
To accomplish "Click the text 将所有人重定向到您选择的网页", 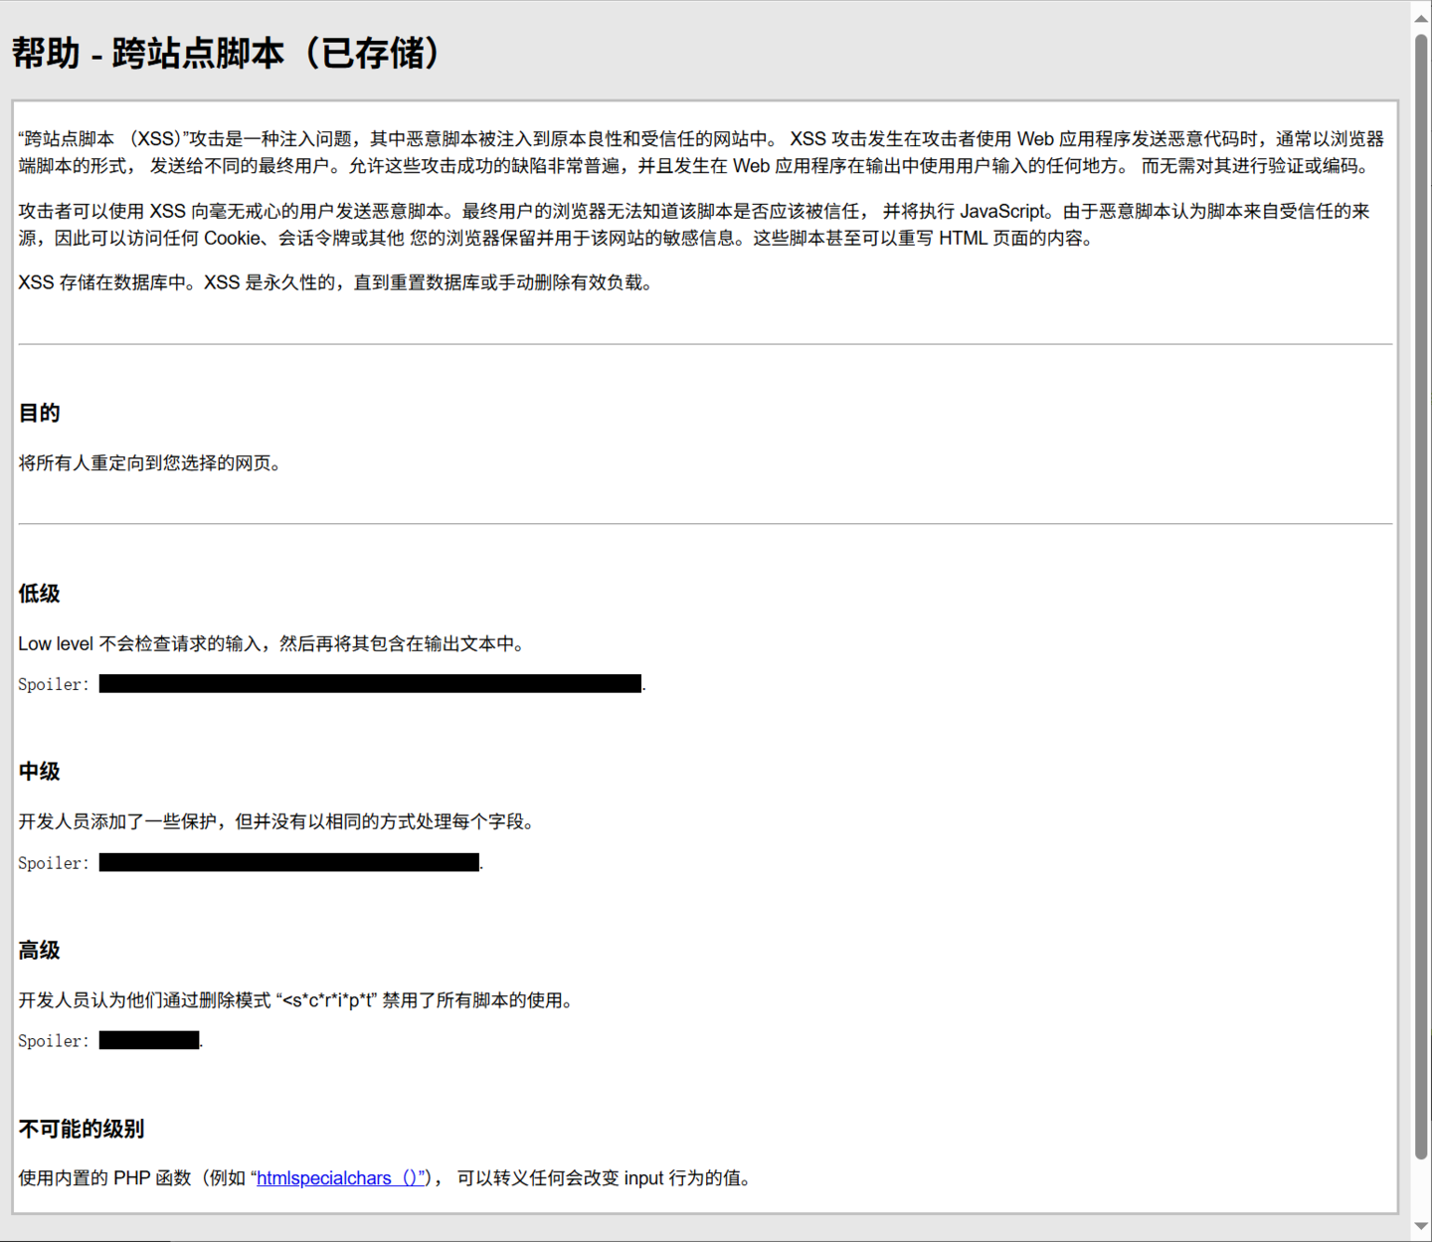I will (149, 463).
